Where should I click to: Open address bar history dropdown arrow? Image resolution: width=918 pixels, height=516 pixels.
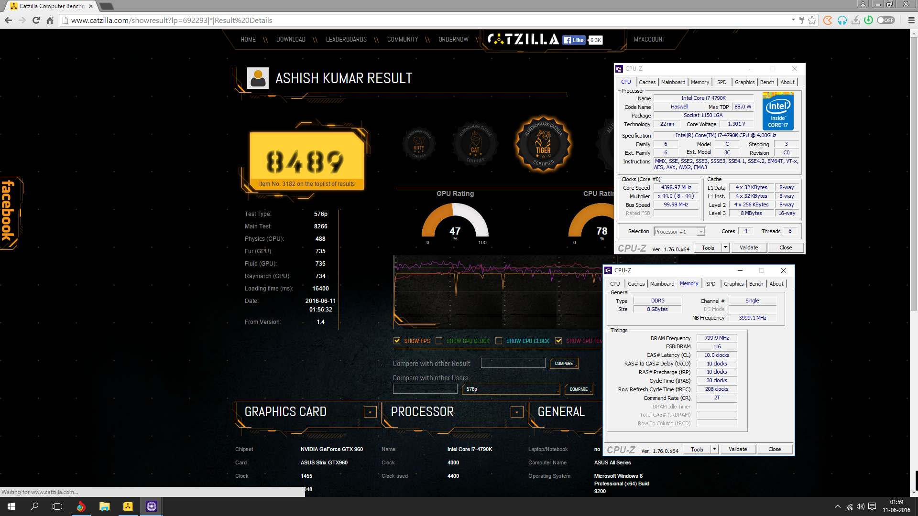point(793,20)
